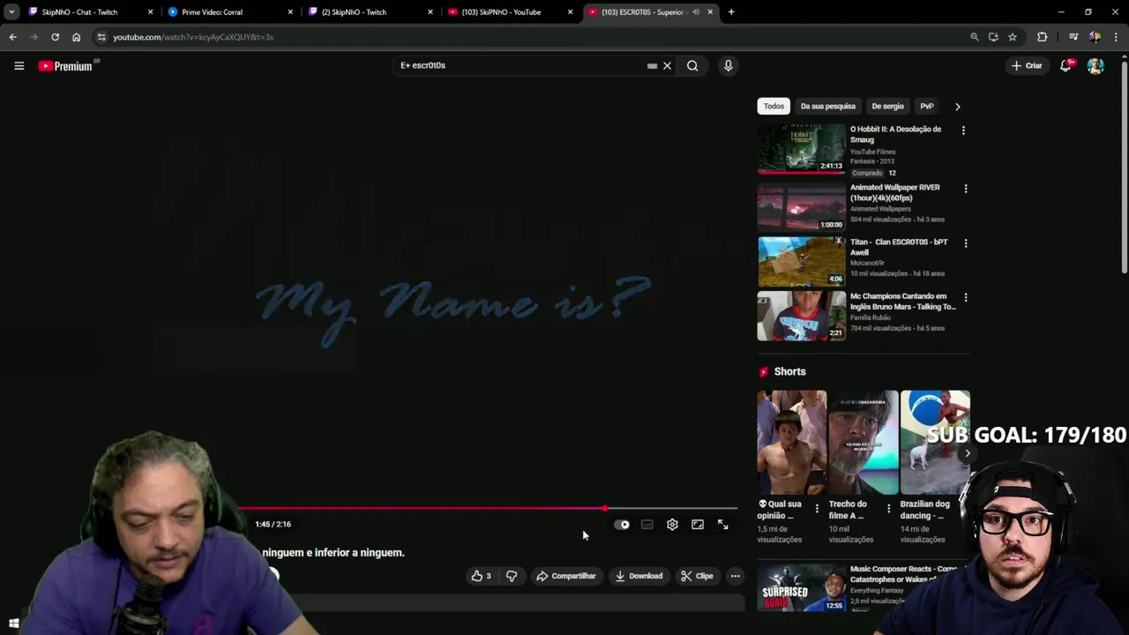The width and height of the screenshot is (1129, 635).
Task: Click the site info icon in address bar
Action: point(101,37)
